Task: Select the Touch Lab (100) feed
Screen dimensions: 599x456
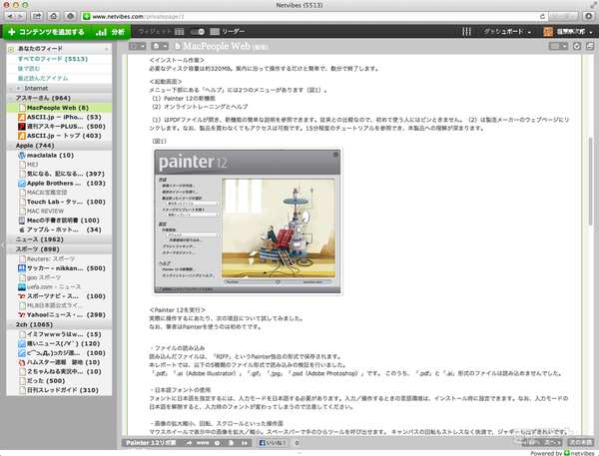Action: point(59,202)
